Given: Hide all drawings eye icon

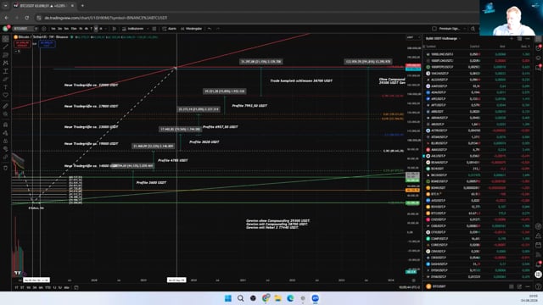Looking at the screenshot, I should (6, 149).
